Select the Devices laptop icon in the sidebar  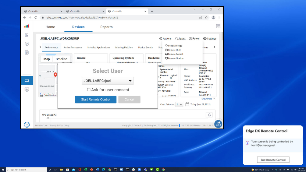coord(27,81)
